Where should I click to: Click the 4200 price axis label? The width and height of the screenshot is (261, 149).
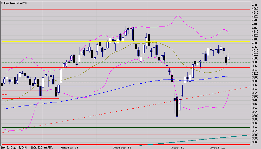tap(255, 20)
